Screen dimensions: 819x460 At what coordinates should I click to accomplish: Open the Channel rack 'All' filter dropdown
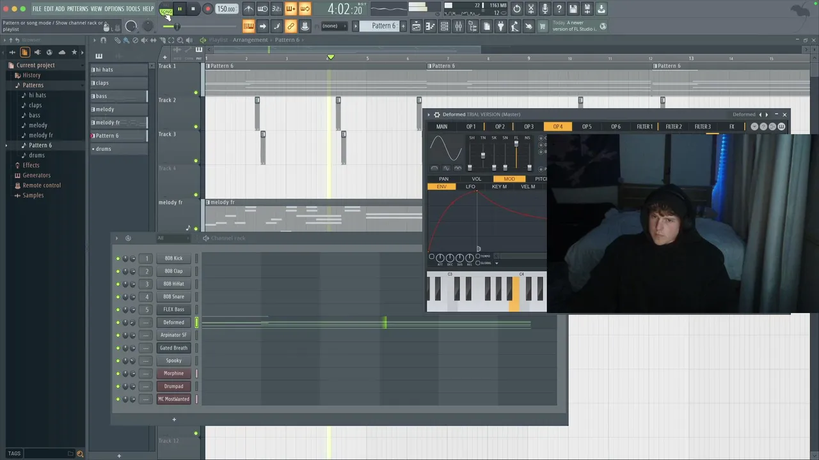(173, 238)
